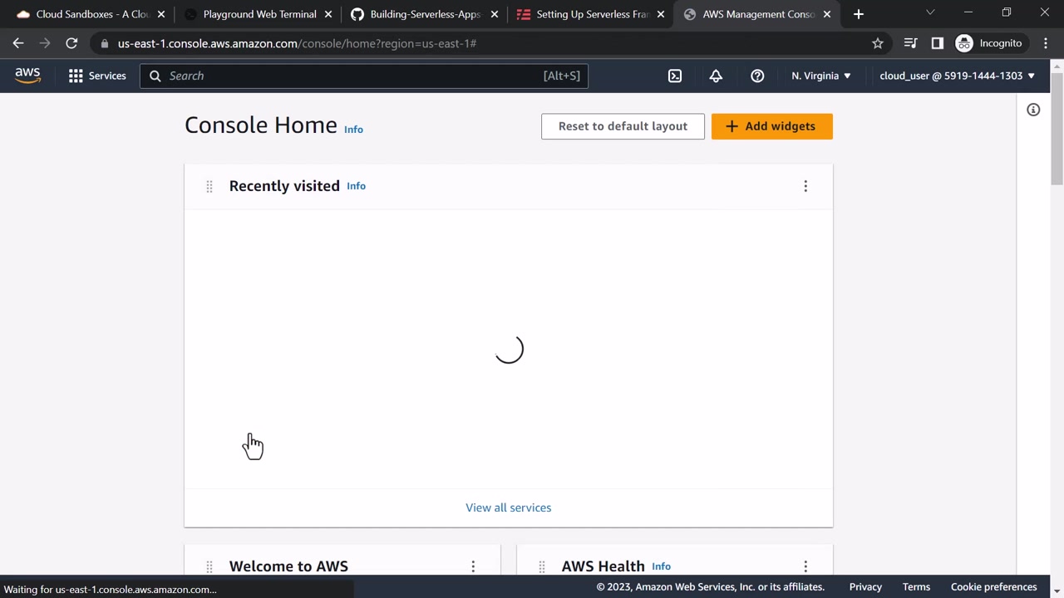This screenshot has width=1064, height=598.
Task: Open the Services grid menu
Action: (x=97, y=76)
